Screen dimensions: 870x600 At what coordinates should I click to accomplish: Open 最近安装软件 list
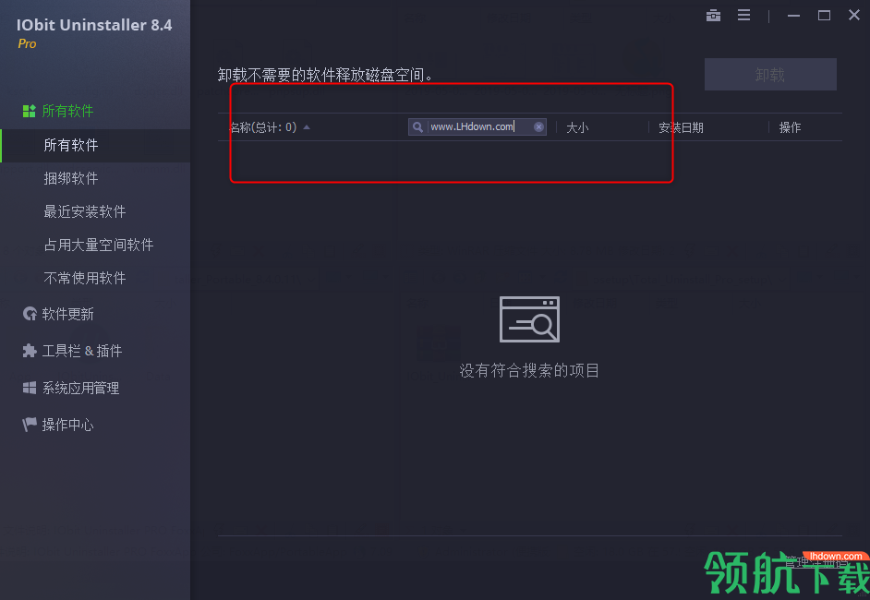point(85,211)
